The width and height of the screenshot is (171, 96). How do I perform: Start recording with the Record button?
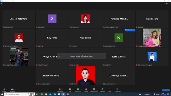86,90
